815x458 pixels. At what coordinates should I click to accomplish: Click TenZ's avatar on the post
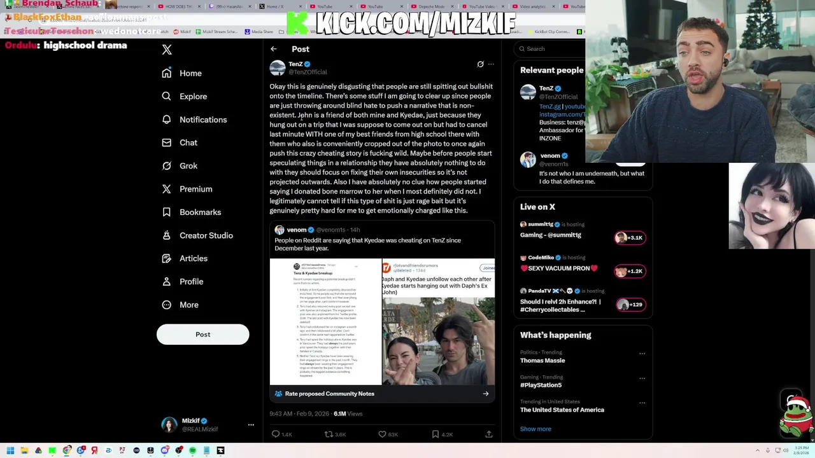[278, 68]
